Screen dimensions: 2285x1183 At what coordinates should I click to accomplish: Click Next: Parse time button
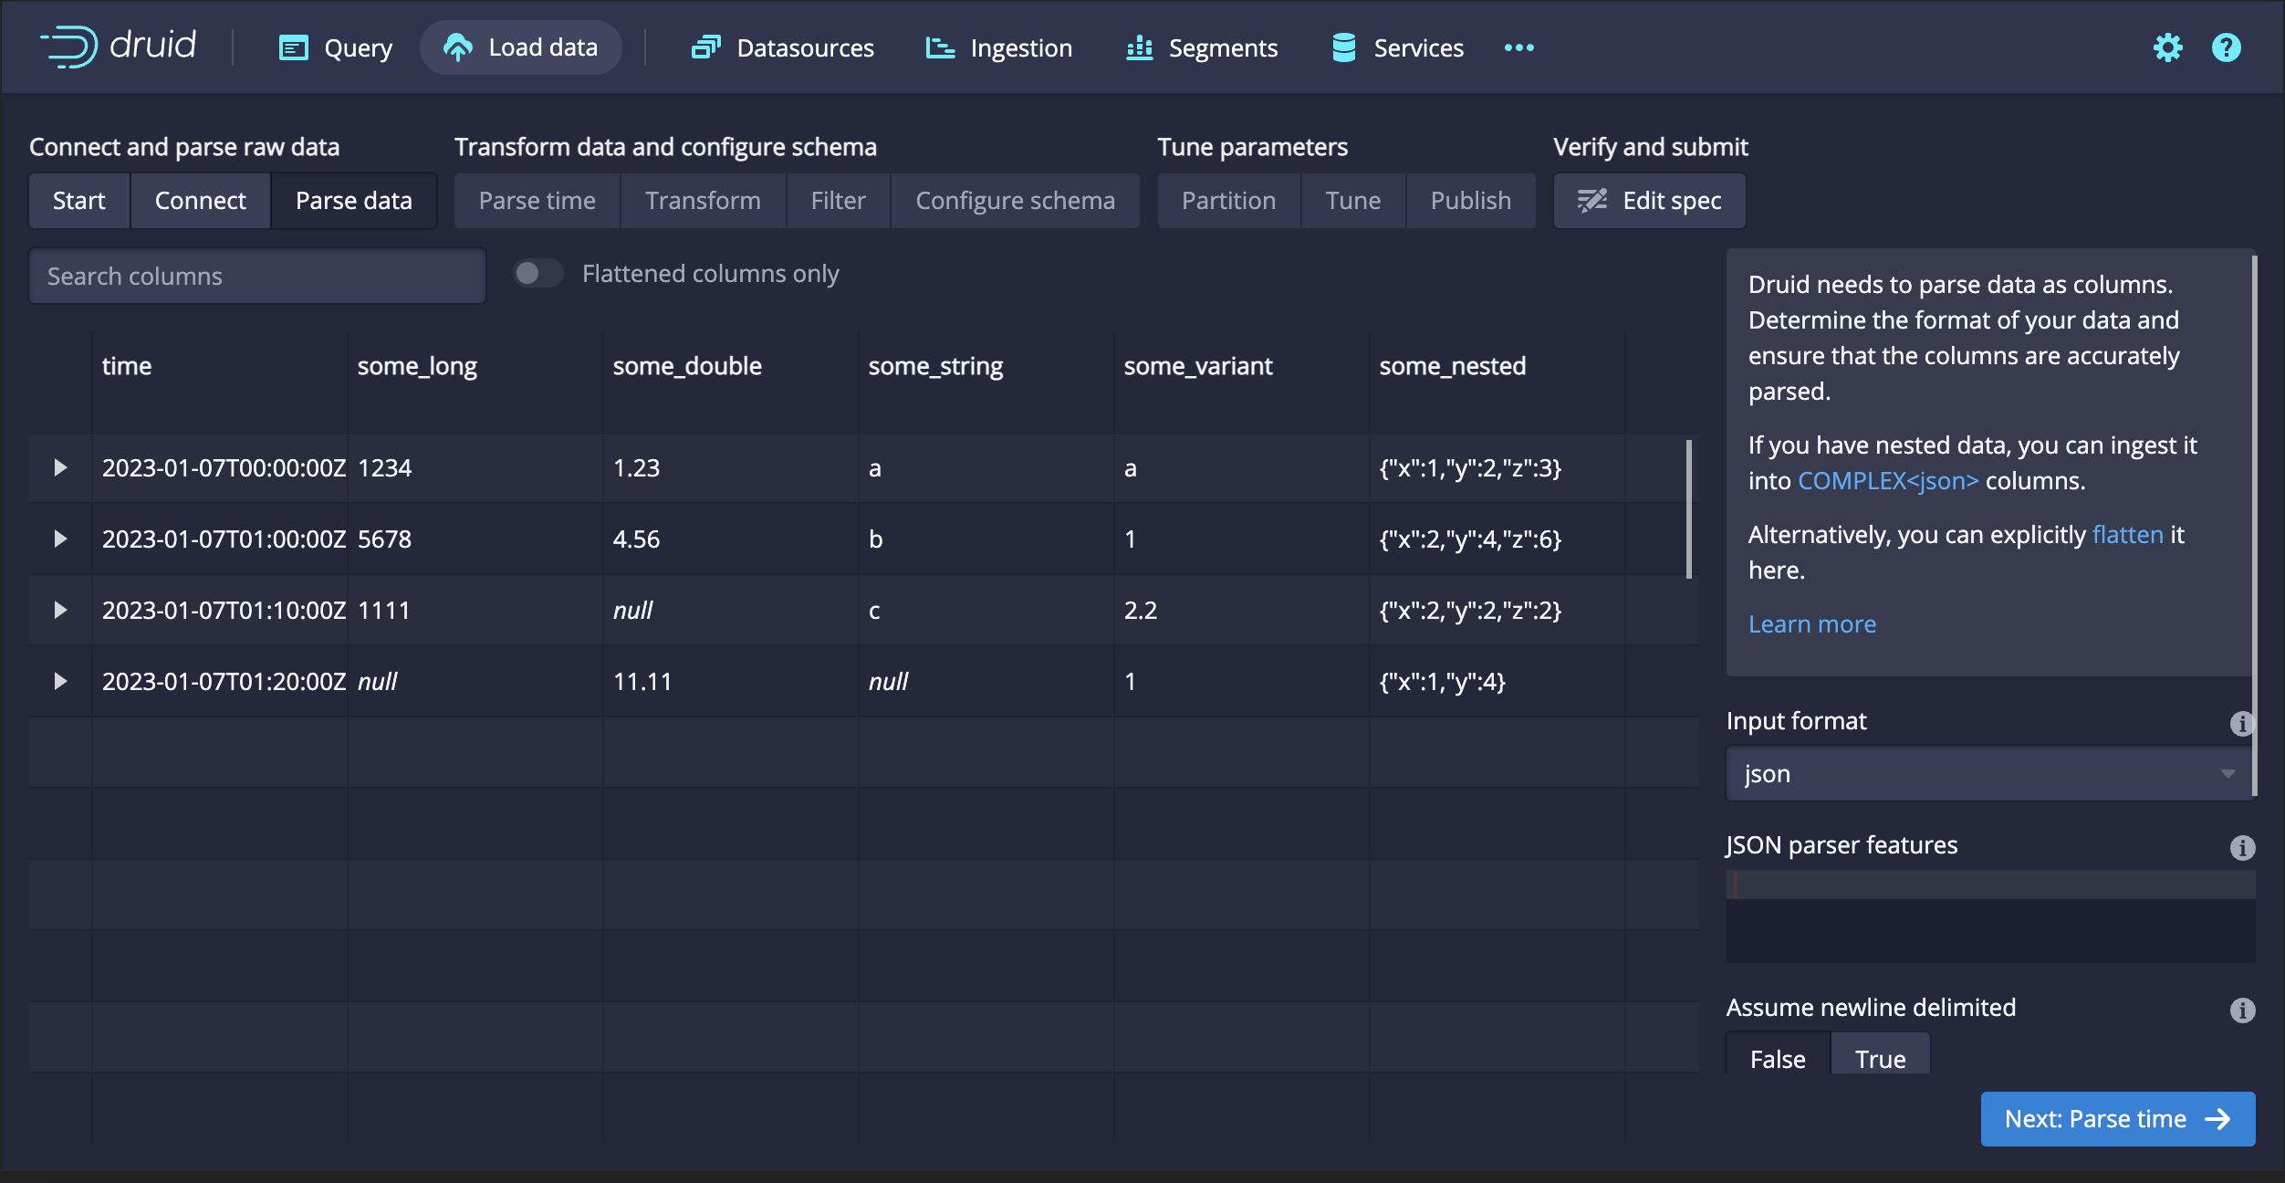(2117, 1119)
